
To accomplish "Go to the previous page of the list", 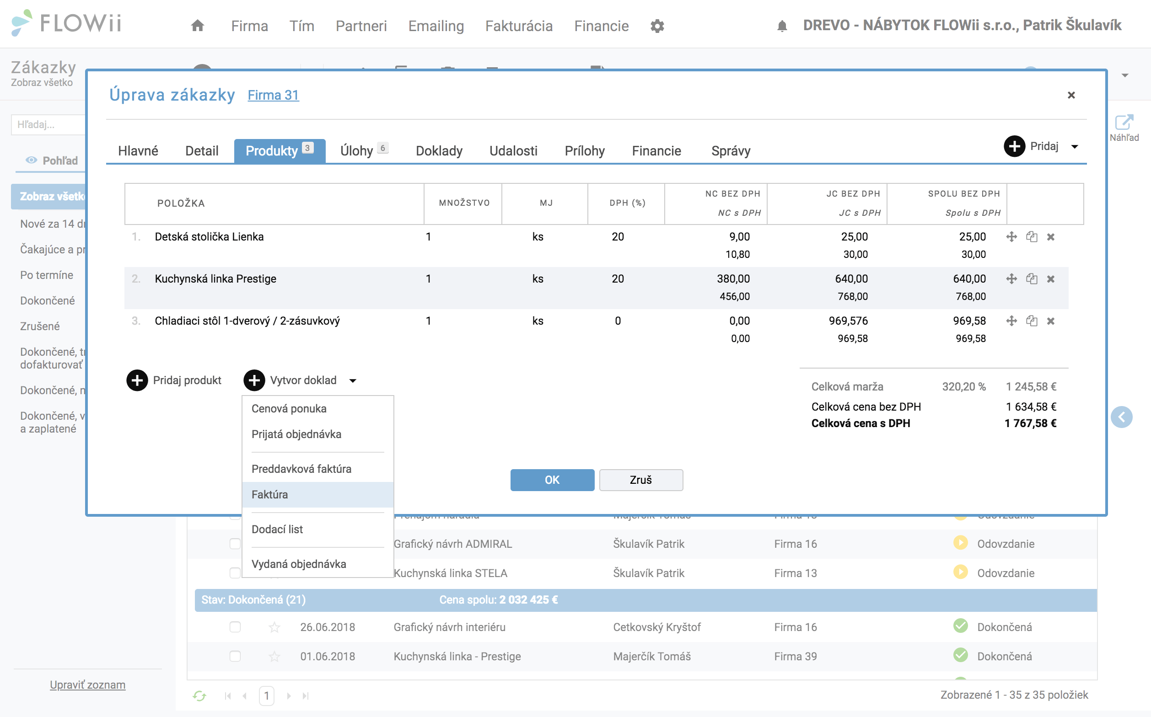I will tap(245, 696).
